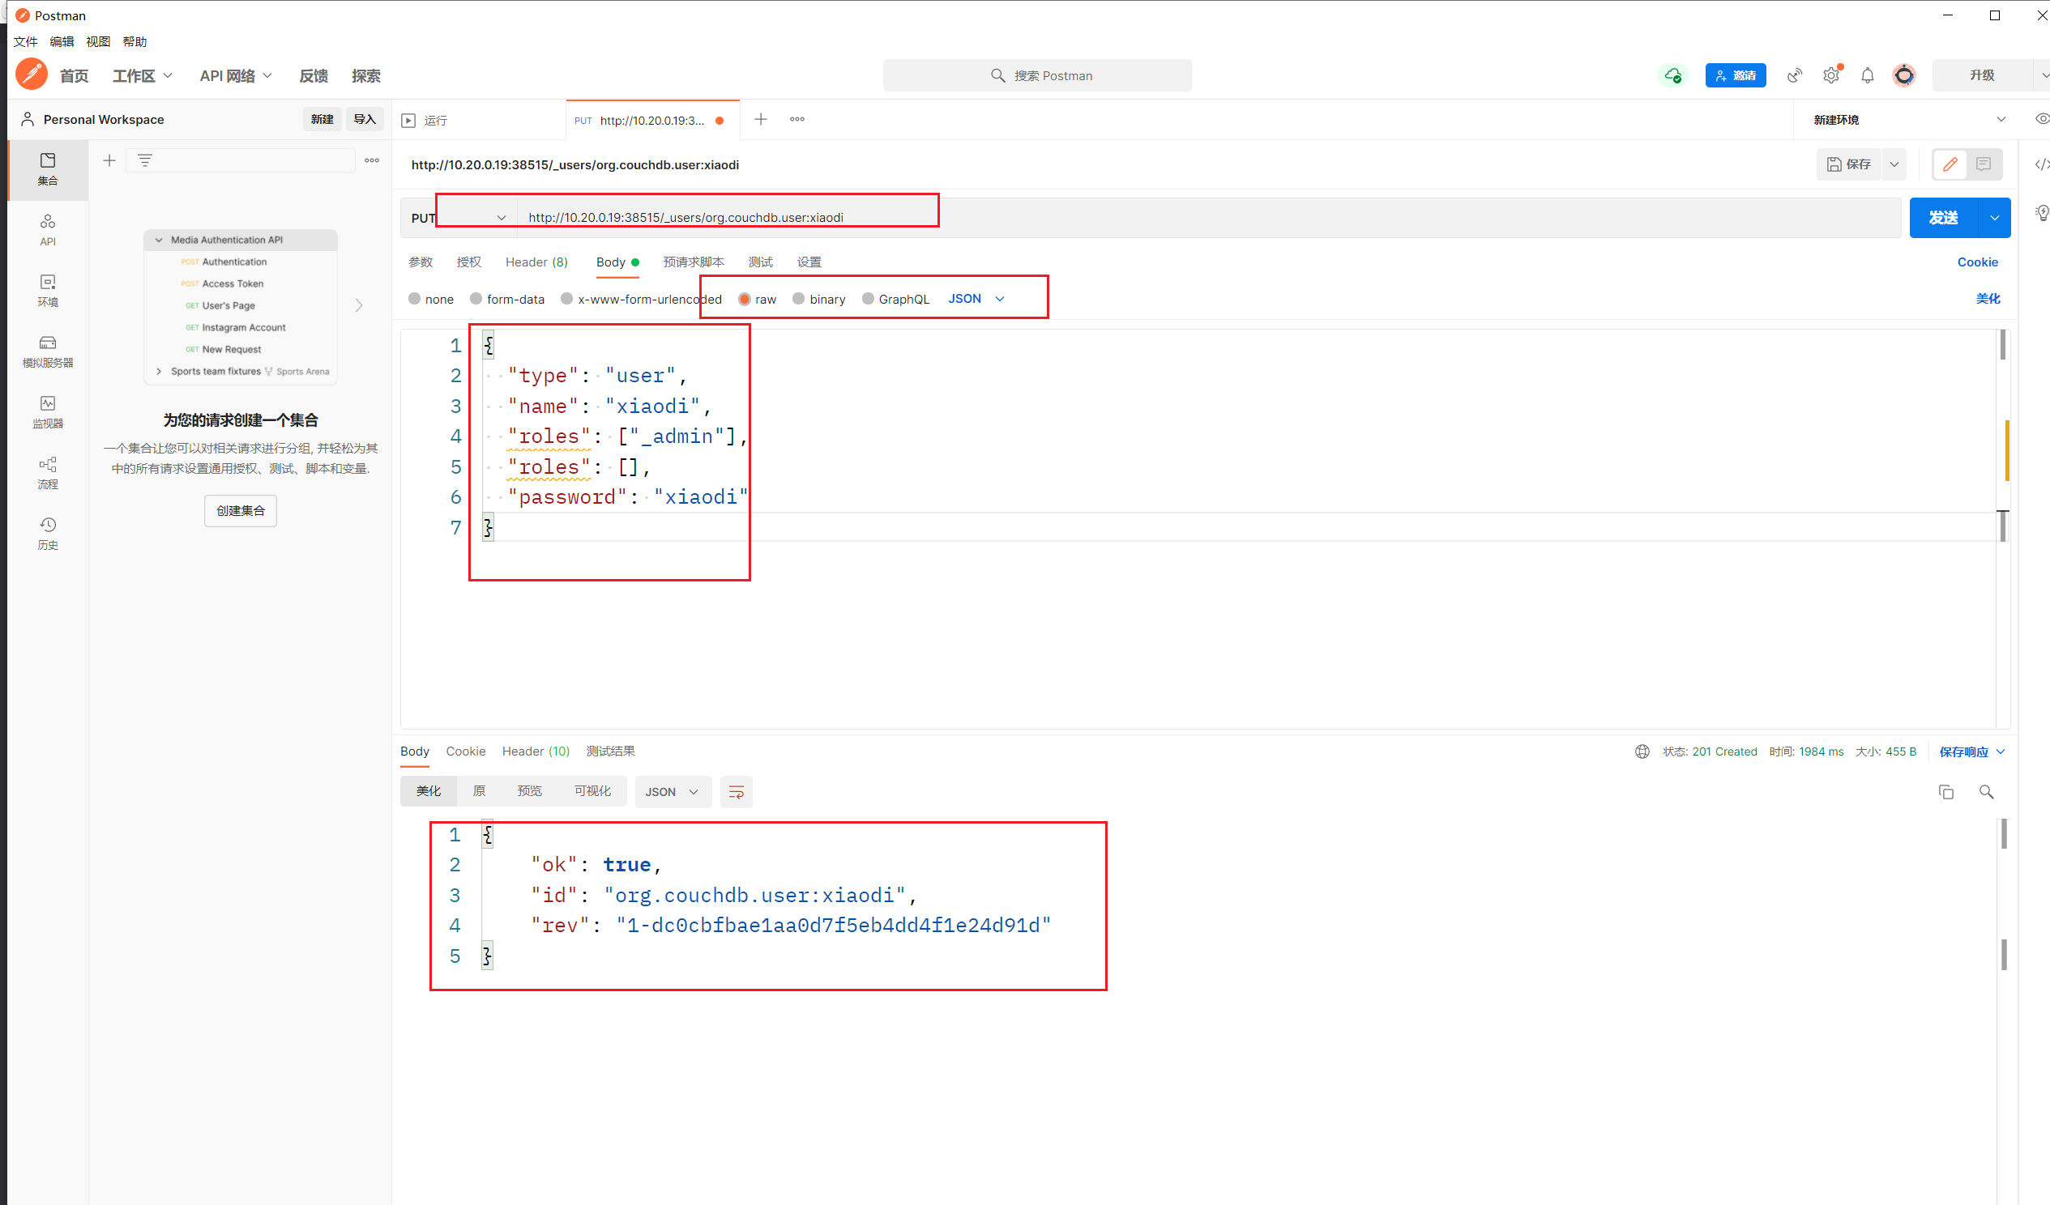Click the notifications bell icon

coord(1867,75)
